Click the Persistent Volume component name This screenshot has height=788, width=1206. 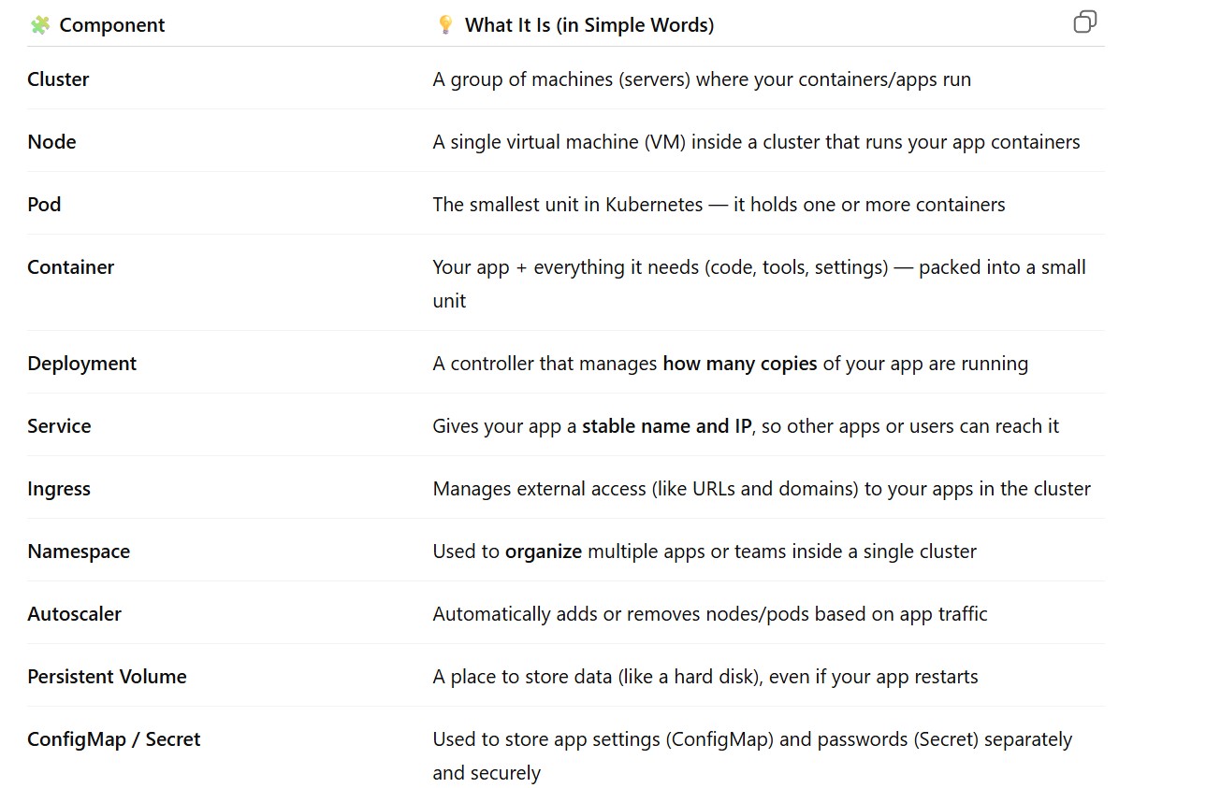click(107, 677)
